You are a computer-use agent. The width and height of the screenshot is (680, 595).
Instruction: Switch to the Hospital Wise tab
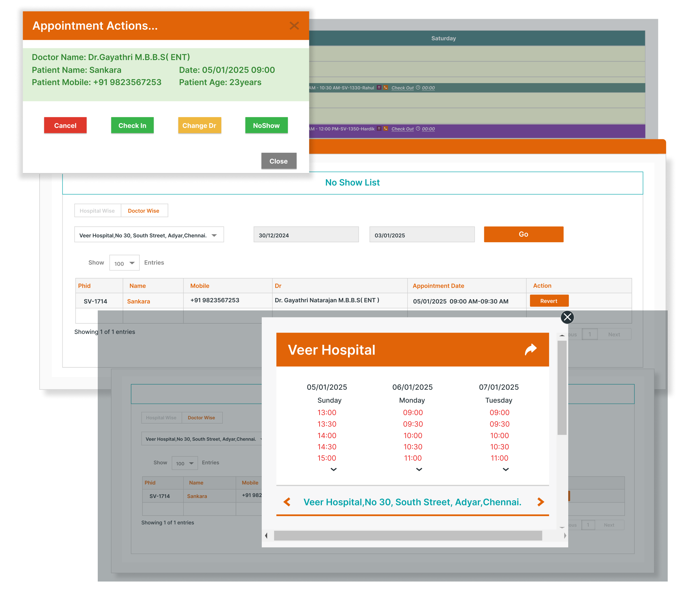[x=97, y=210]
